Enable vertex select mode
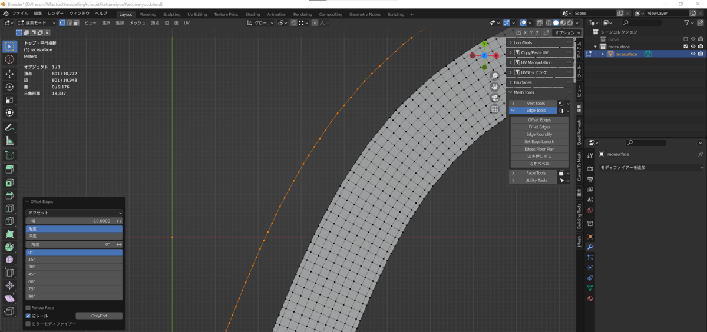This screenshot has width=707, height=332. [62, 23]
